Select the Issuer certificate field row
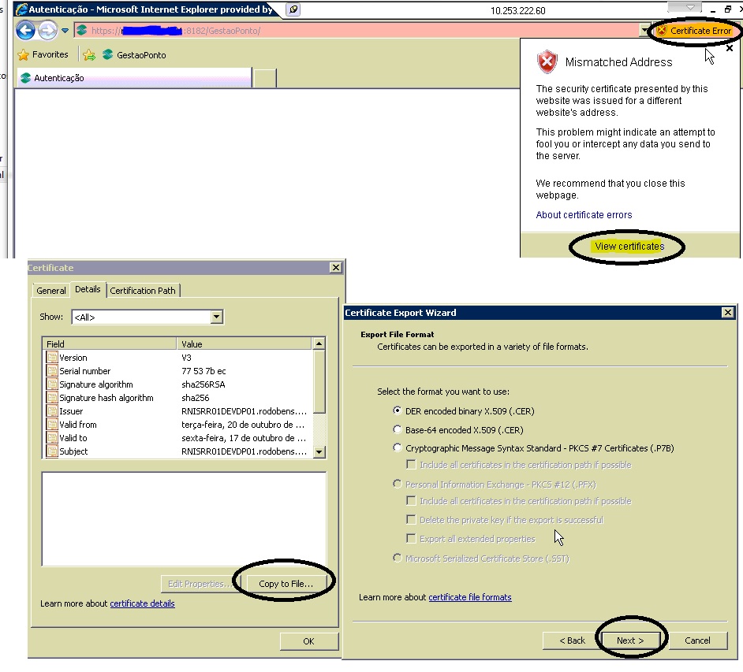 click(71, 411)
